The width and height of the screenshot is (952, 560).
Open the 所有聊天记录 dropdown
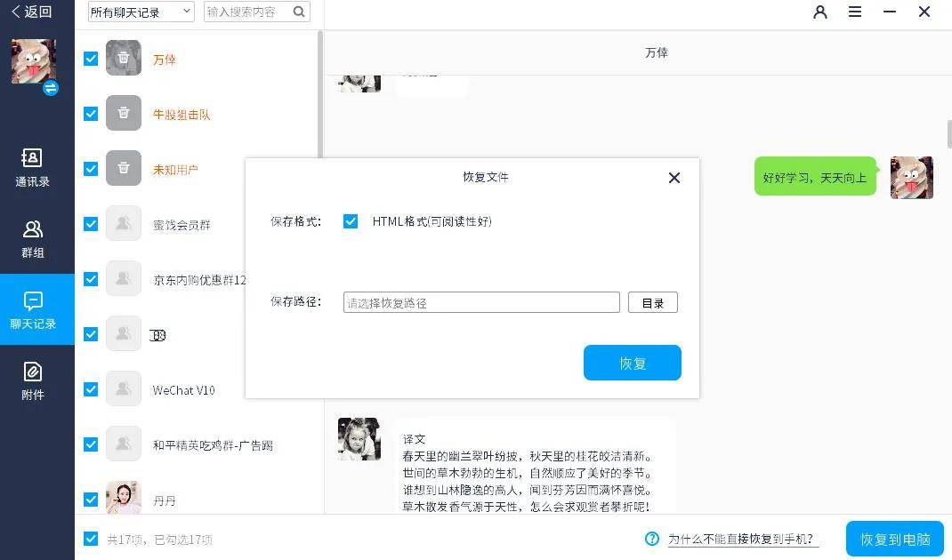tap(140, 12)
